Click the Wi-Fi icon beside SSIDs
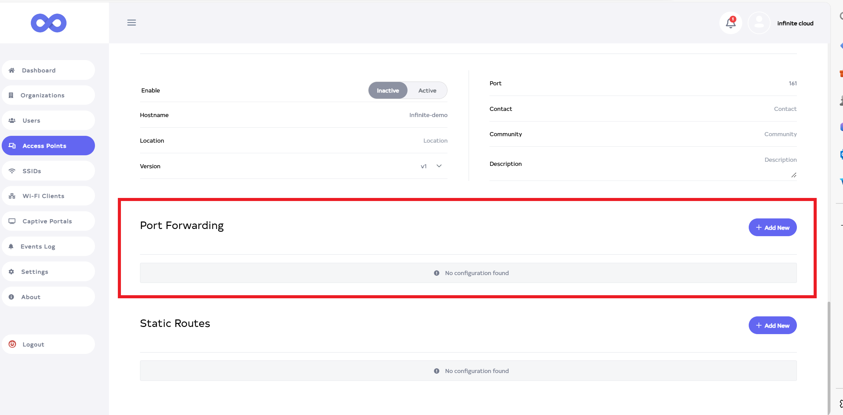 [x=12, y=171]
